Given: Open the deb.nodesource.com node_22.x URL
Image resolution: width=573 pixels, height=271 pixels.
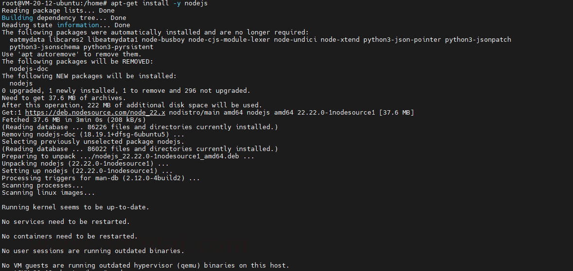Looking at the screenshot, I should point(95,113).
